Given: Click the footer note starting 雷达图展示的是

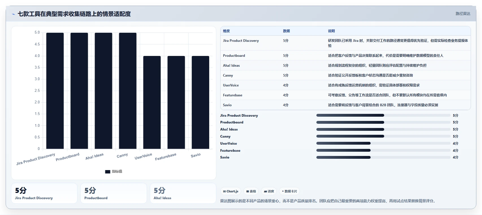Looking at the screenshot, I should point(328,201).
